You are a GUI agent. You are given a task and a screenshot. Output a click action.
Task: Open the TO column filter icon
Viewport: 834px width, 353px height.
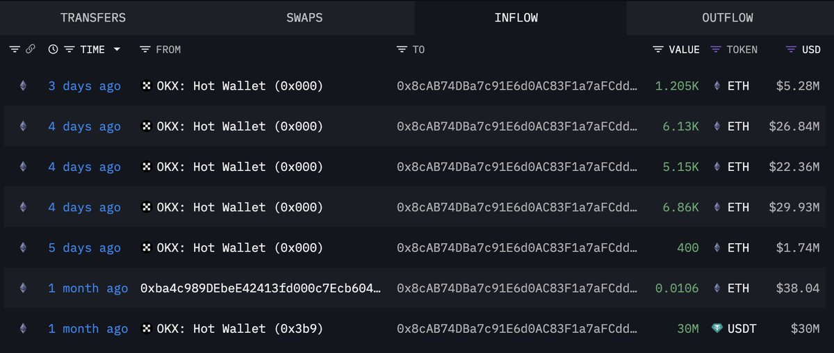click(402, 49)
